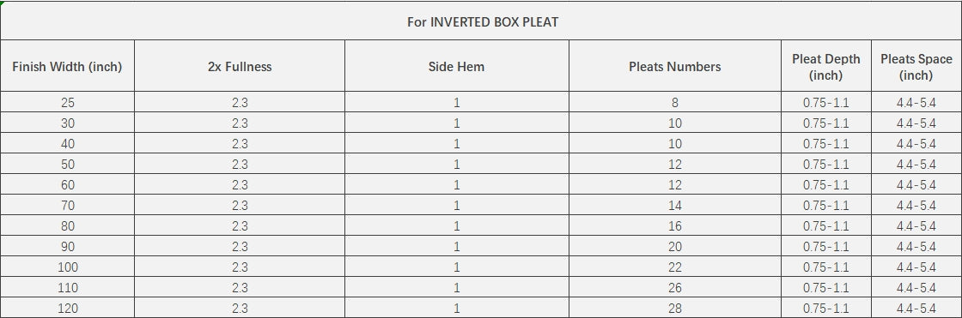Click the 'Side Hem' header cell
This screenshot has height=318, width=962.
coord(456,66)
